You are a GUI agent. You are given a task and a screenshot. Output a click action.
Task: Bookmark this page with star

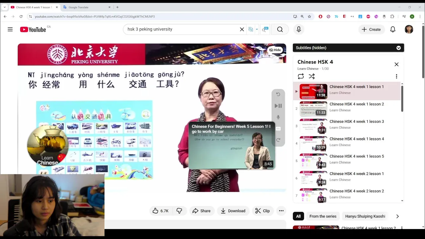tap(309, 17)
